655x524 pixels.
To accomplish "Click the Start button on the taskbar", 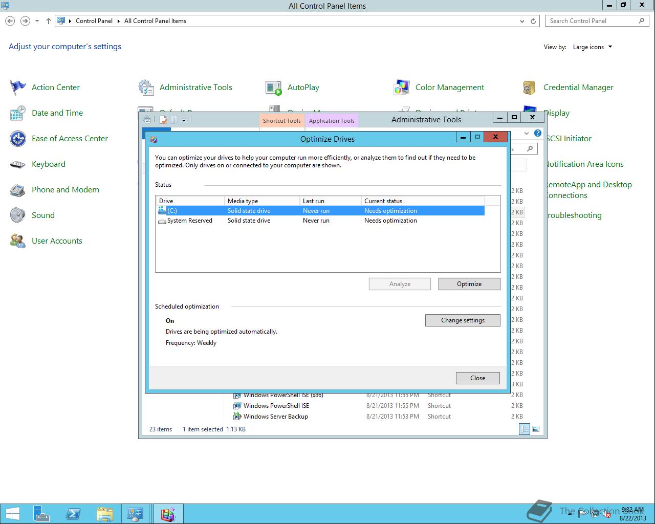I will [12, 514].
